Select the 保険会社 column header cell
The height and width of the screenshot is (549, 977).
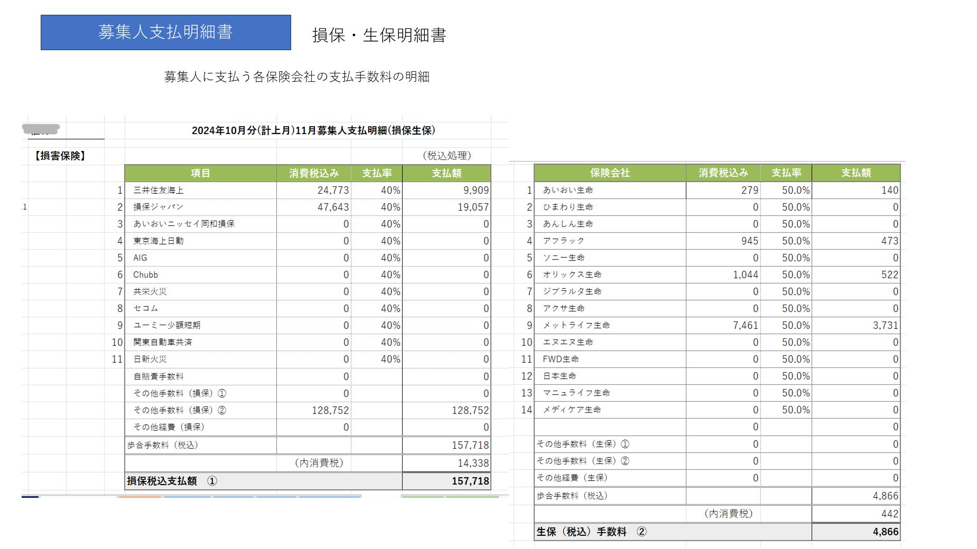[x=610, y=173]
